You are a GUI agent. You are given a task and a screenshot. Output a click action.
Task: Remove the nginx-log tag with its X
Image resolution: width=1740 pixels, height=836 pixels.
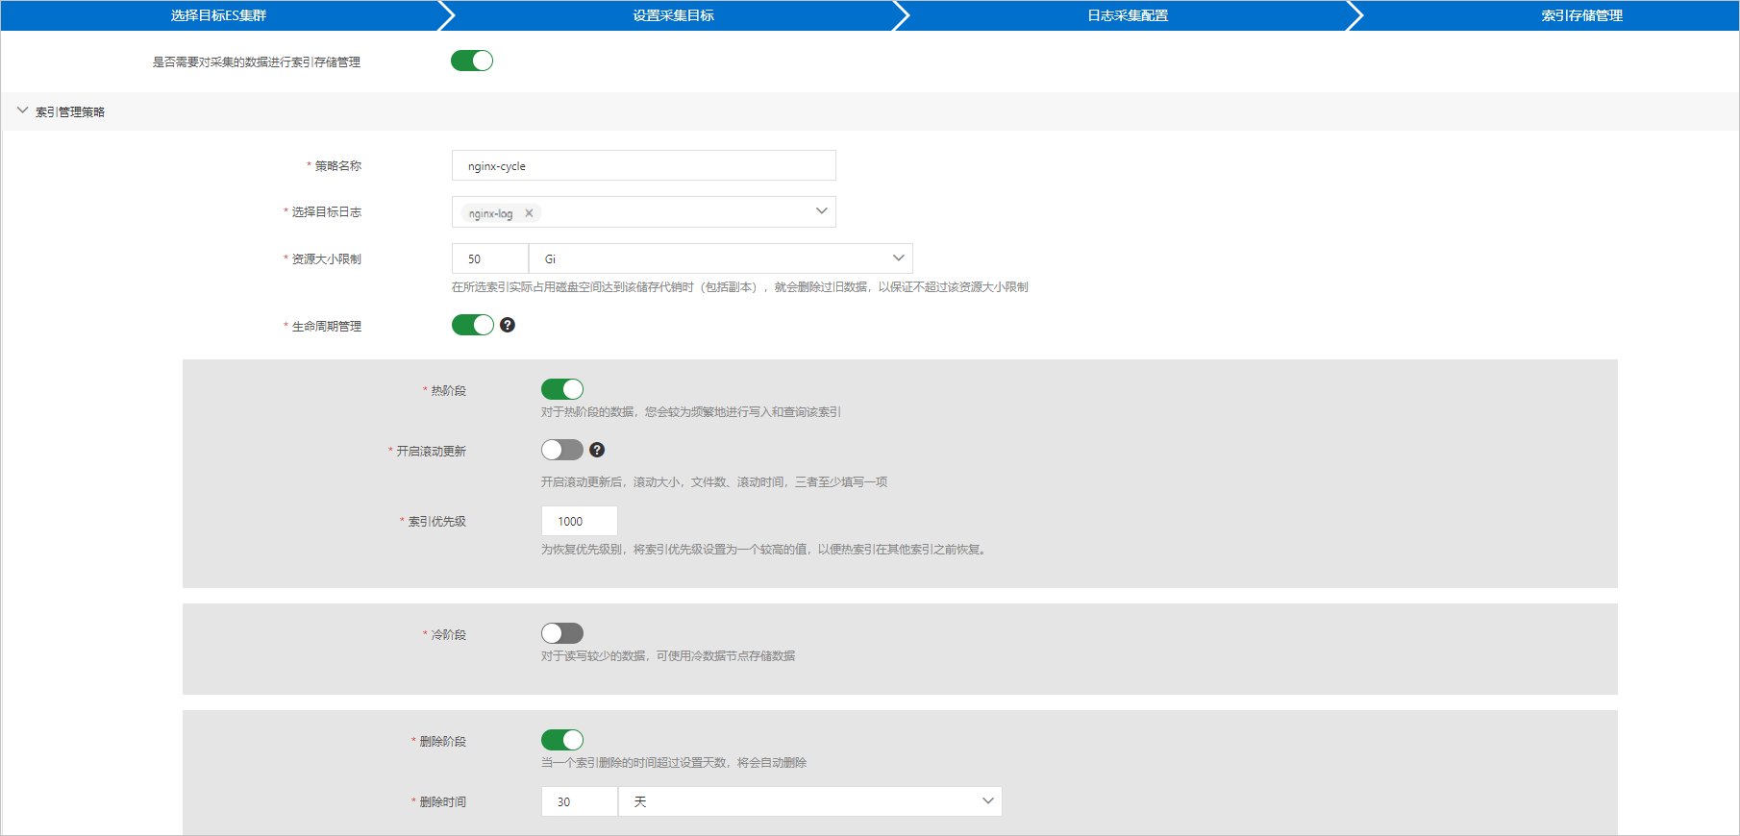529,213
